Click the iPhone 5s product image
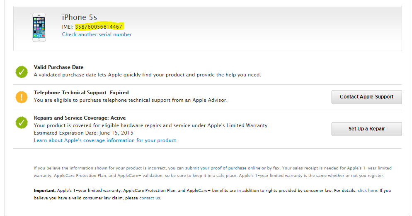The image size is (412, 216). tap(39, 27)
